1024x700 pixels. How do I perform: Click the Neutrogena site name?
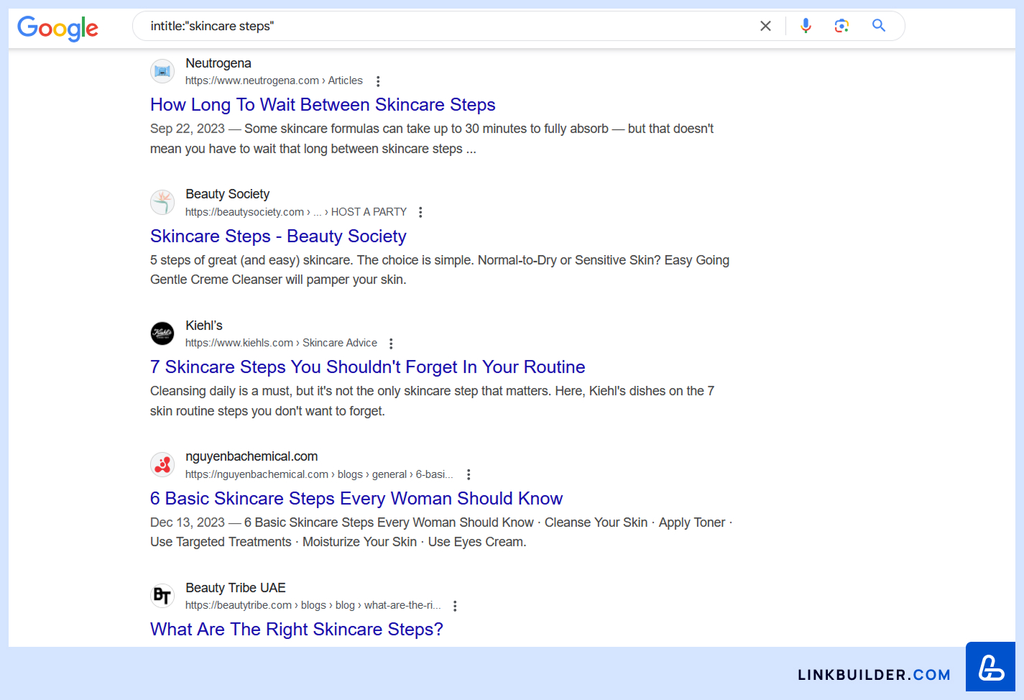click(x=218, y=63)
